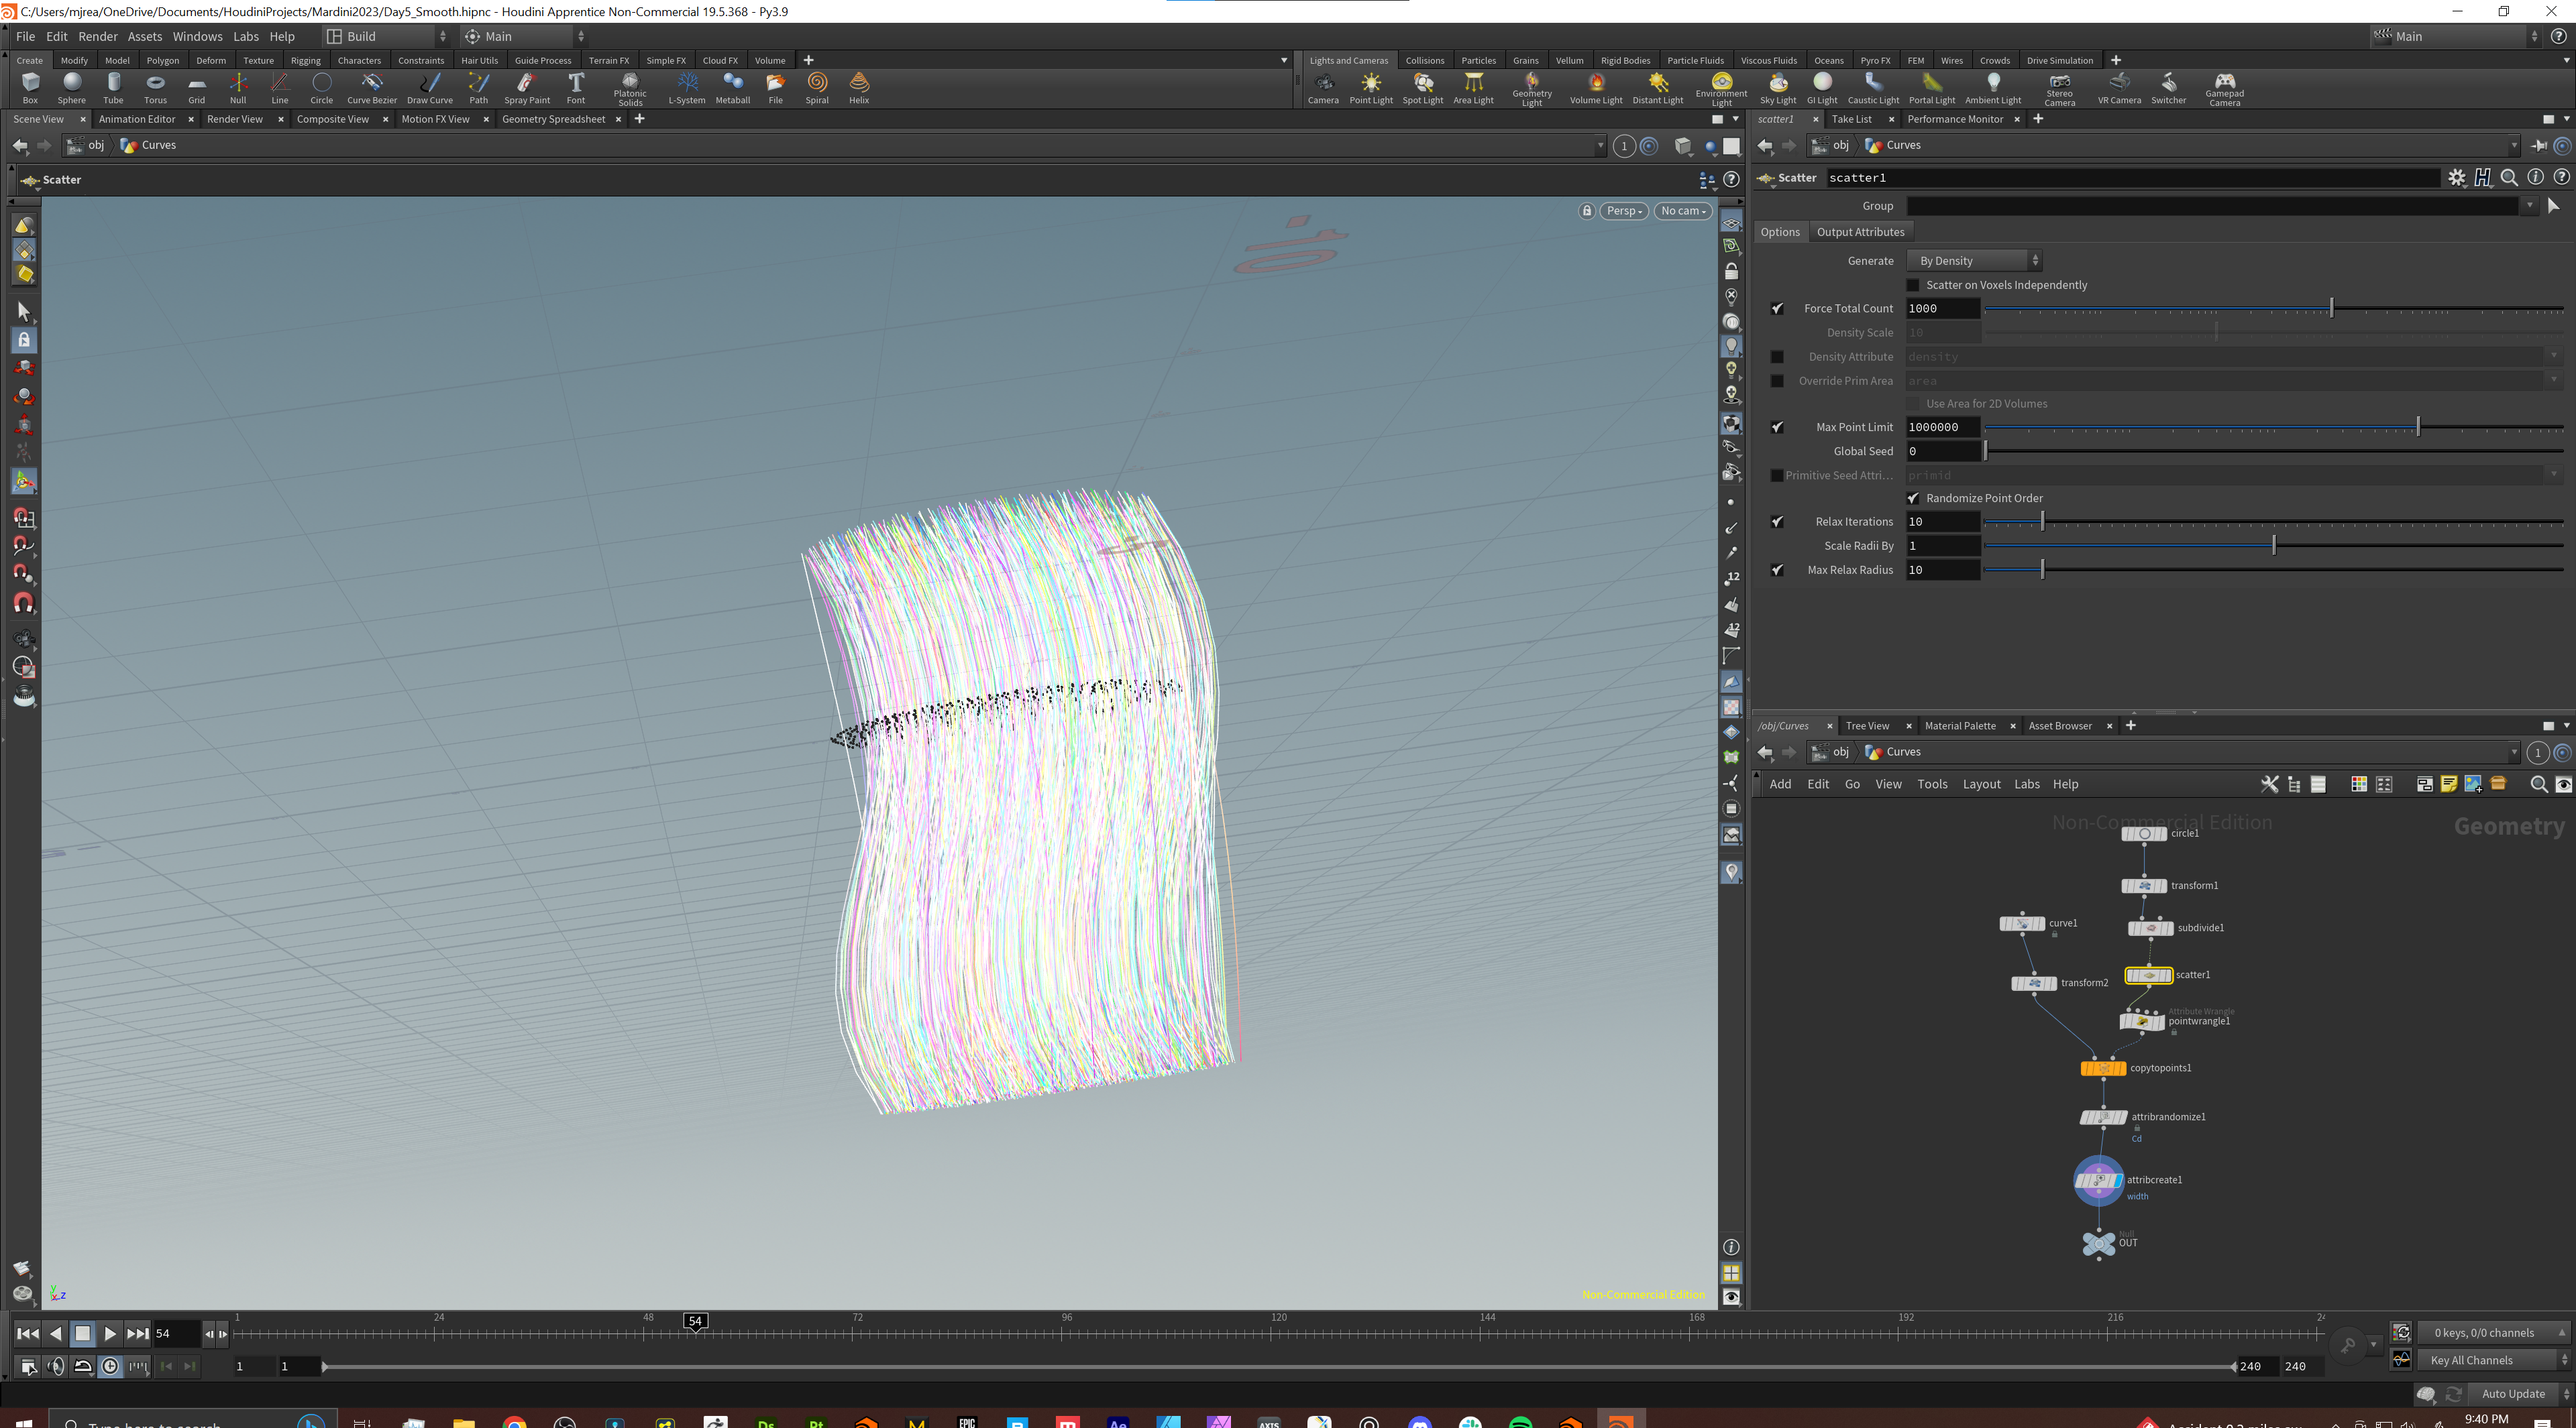Add a Font object
Image resolution: width=2576 pixels, height=1428 pixels.
tap(576, 88)
